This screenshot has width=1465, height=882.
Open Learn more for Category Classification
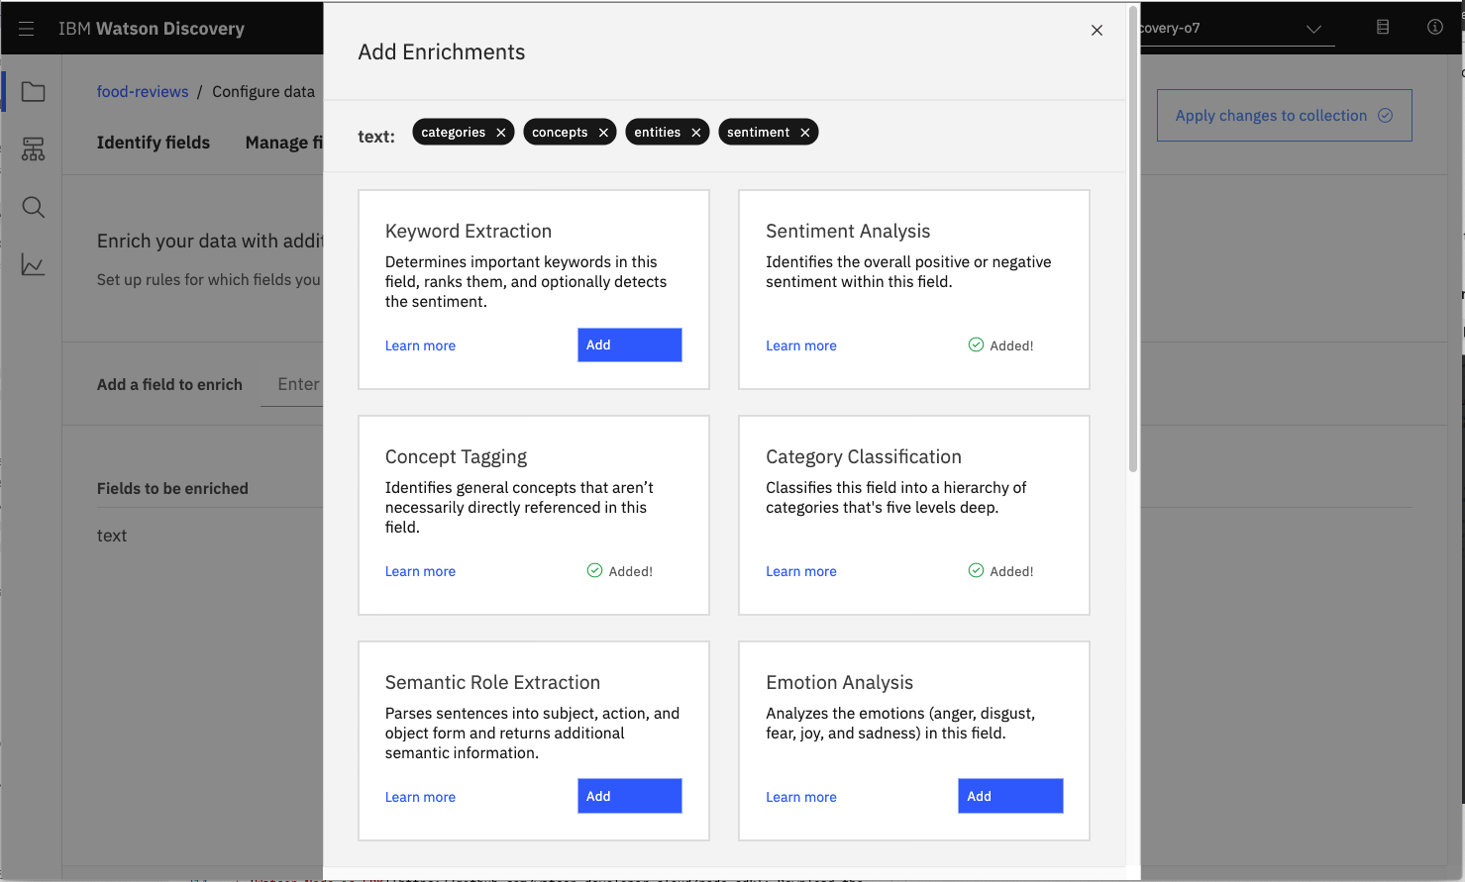click(x=801, y=571)
